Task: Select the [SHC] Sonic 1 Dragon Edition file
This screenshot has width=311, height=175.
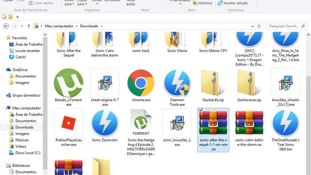Action: [249, 40]
